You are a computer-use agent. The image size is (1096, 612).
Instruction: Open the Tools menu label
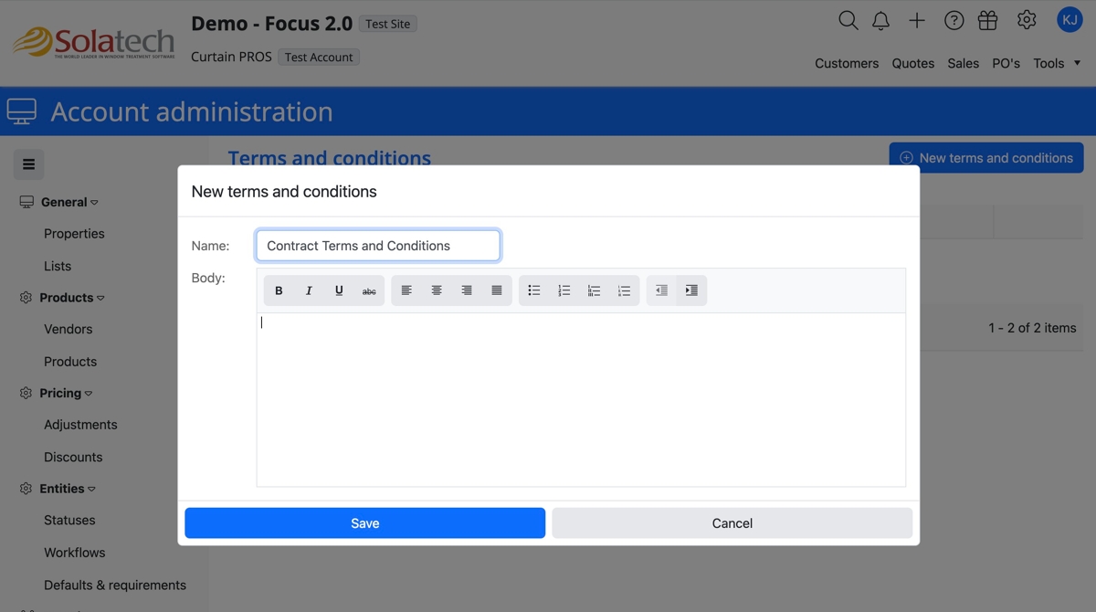(1049, 63)
